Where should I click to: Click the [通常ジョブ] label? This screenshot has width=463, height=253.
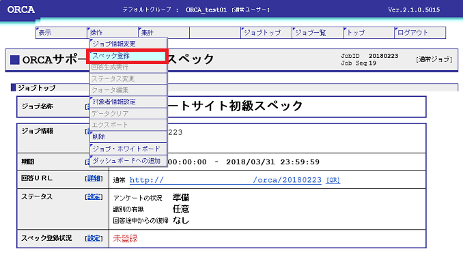[x=434, y=59]
